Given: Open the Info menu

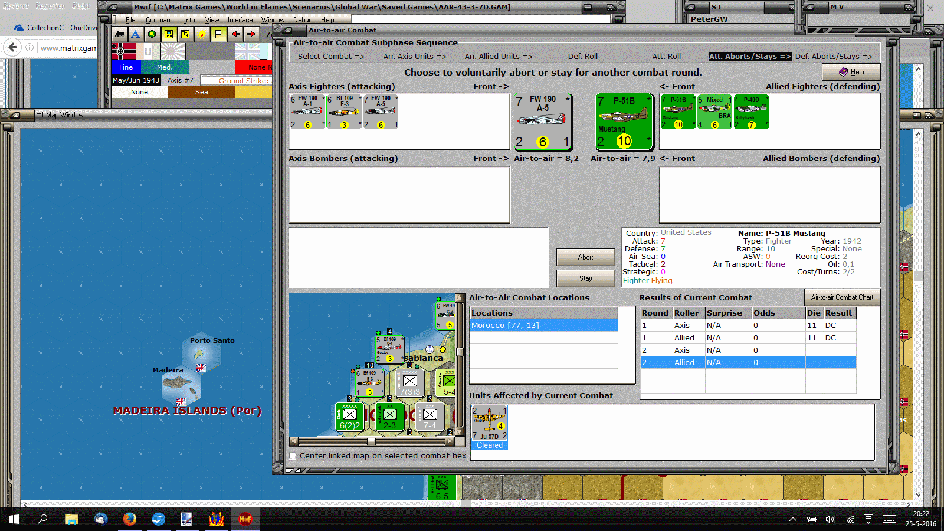Looking at the screenshot, I should point(189,20).
